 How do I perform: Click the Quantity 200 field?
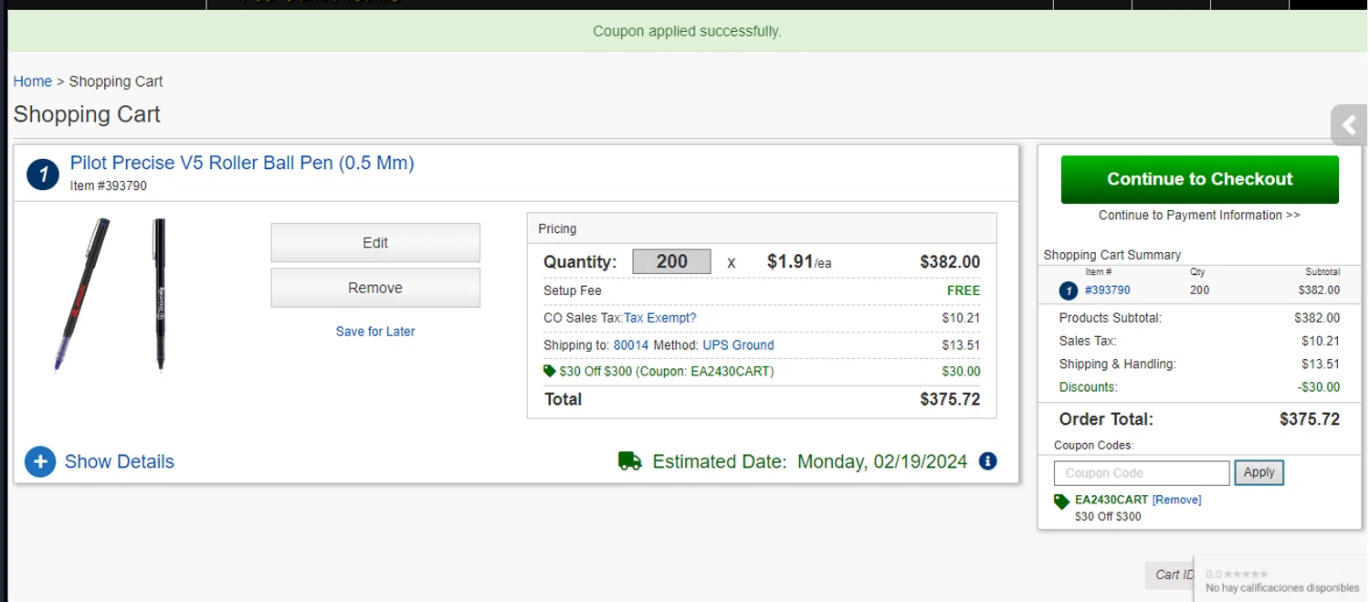[671, 261]
